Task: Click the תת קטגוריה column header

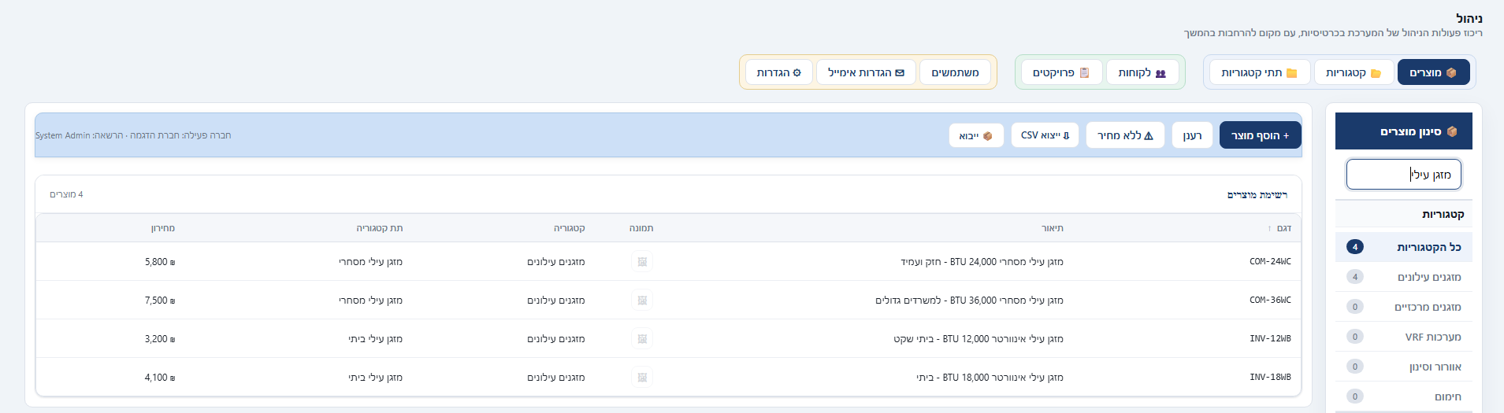Action: pyautogui.click(x=380, y=228)
